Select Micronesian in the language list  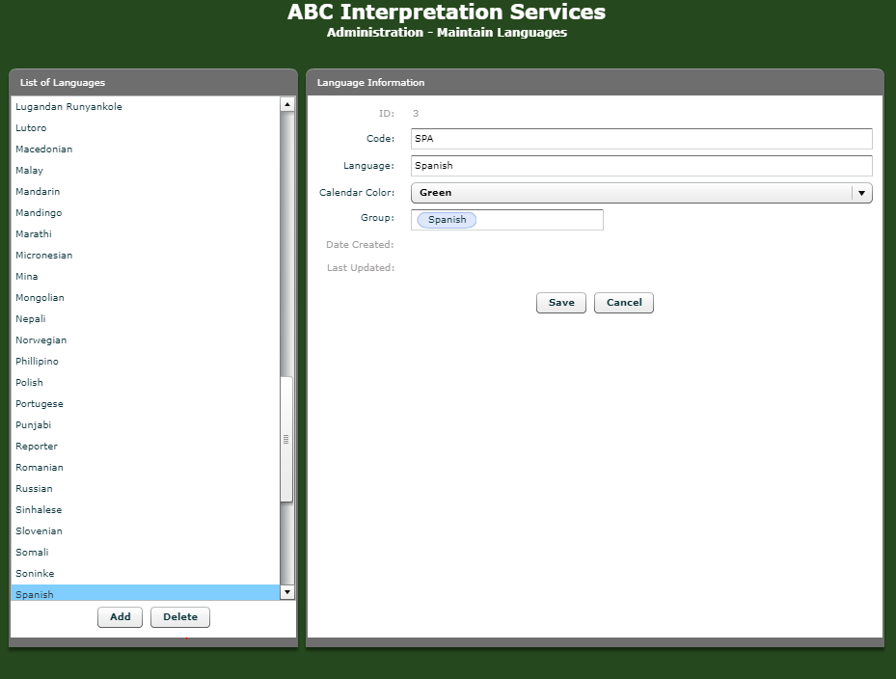(146, 255)
